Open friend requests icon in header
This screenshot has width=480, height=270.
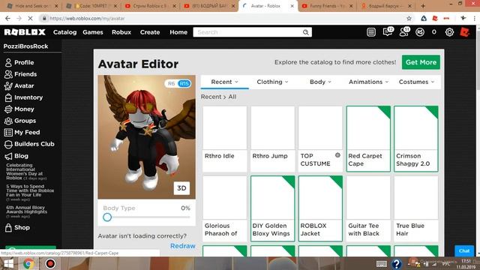(x=404, y=31)
